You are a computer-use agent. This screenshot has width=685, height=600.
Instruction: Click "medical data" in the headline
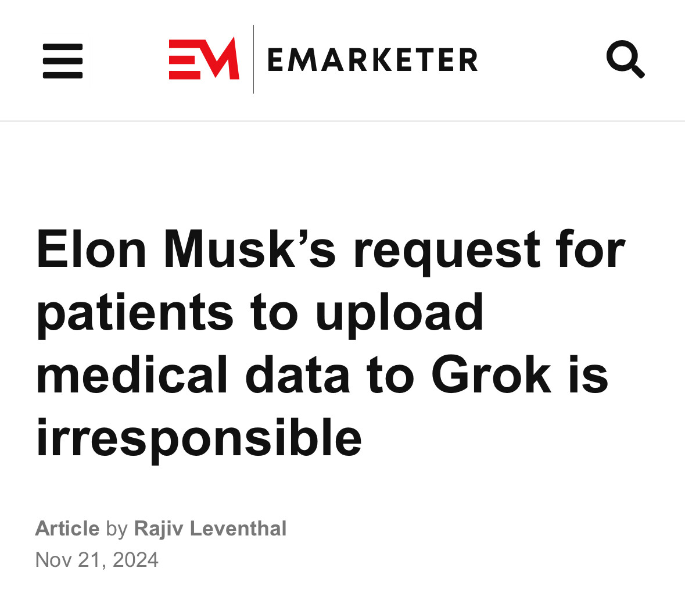click(x=193, y=375)
